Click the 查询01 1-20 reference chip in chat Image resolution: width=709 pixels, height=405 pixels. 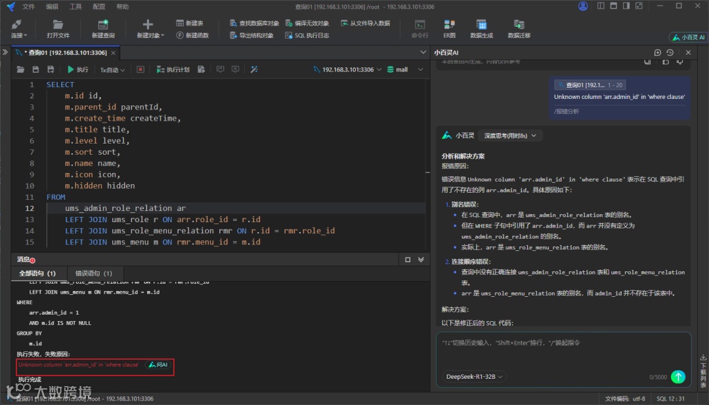(590, 85)
